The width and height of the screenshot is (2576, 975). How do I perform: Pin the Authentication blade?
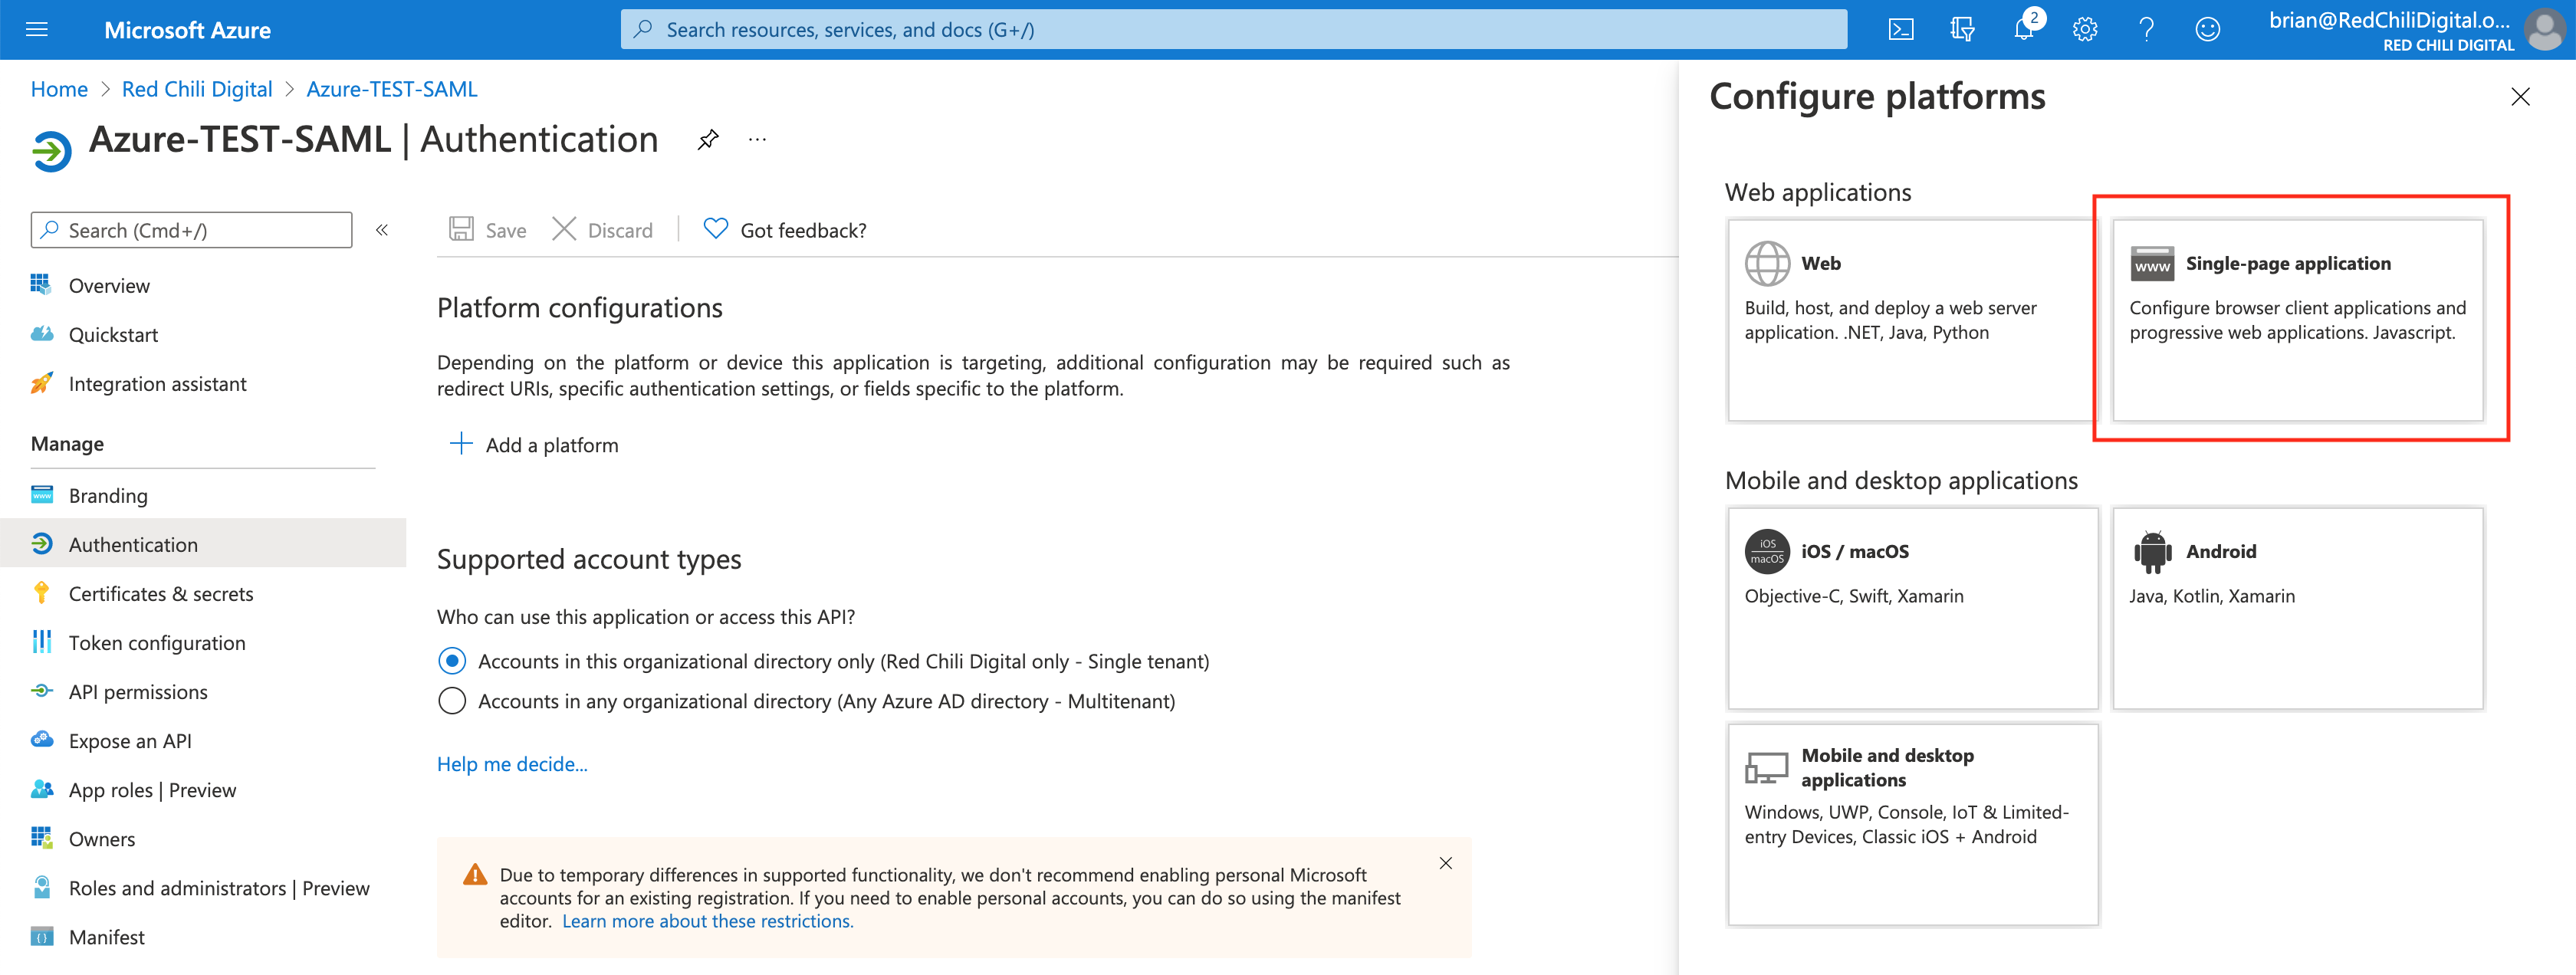click(x=708, y=140)
